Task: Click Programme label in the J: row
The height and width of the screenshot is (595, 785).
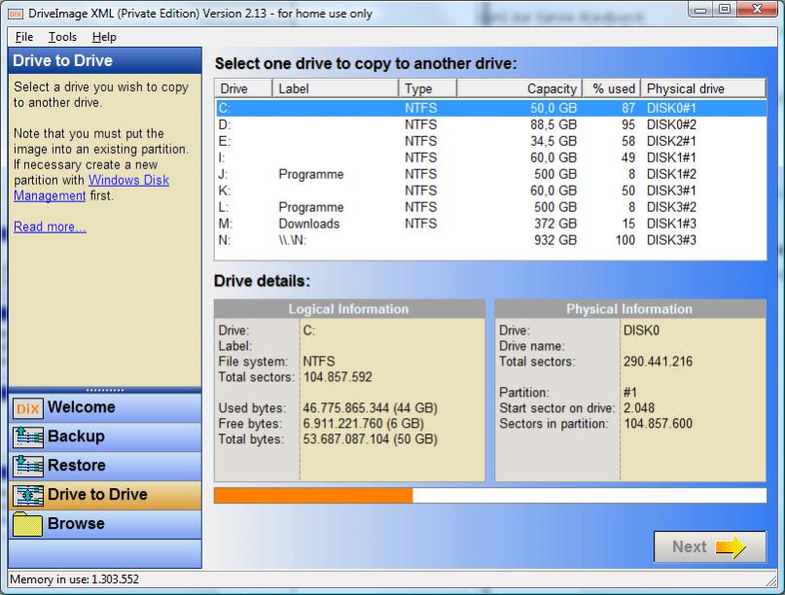Action: [x=311, y=174]
